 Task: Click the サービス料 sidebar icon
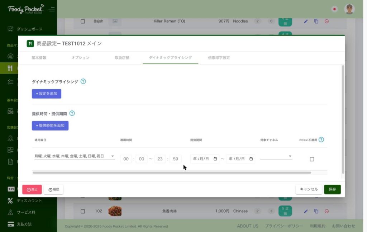pos(10,212)
